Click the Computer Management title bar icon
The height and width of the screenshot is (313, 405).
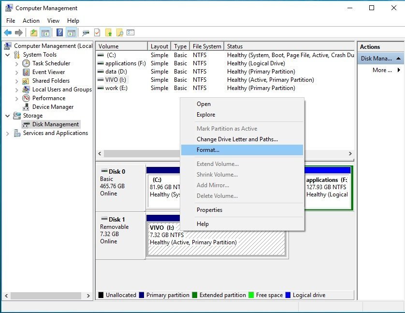tap(9, 8)
